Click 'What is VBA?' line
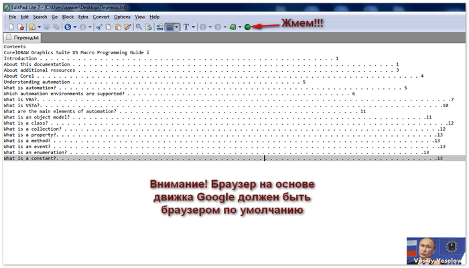This screenshot has height=268, width=469. (229, 100)
